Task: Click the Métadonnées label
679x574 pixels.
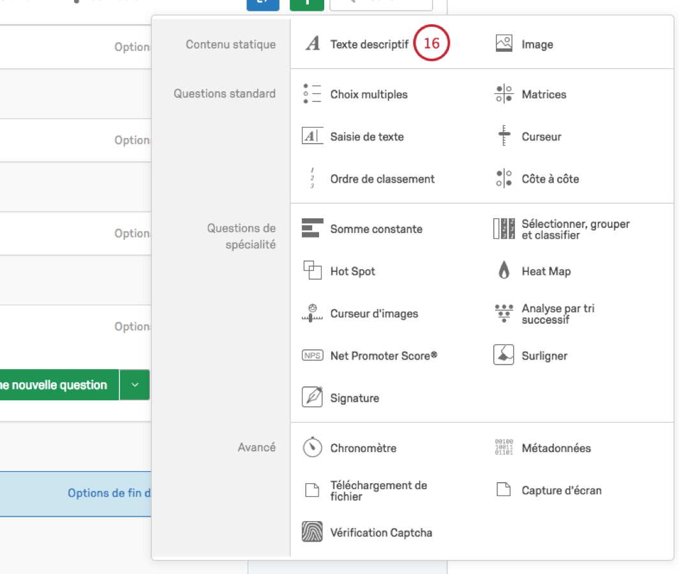Action: pos(556,448)
